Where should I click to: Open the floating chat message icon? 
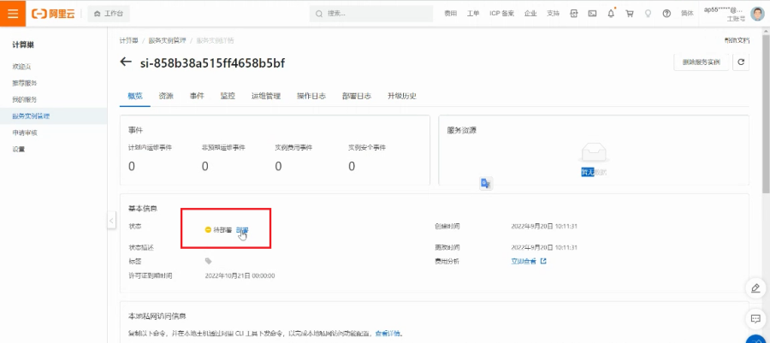pos(756,318)
